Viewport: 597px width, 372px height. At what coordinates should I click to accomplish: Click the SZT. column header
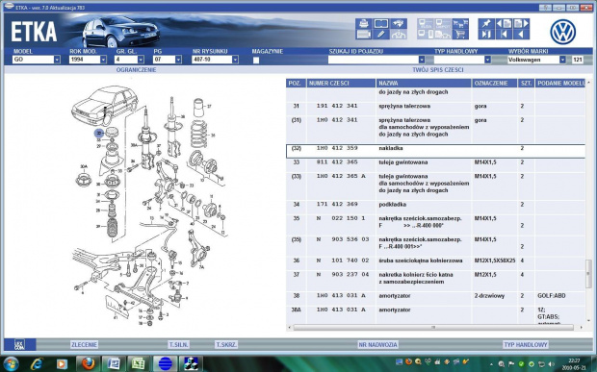(526, 84)
